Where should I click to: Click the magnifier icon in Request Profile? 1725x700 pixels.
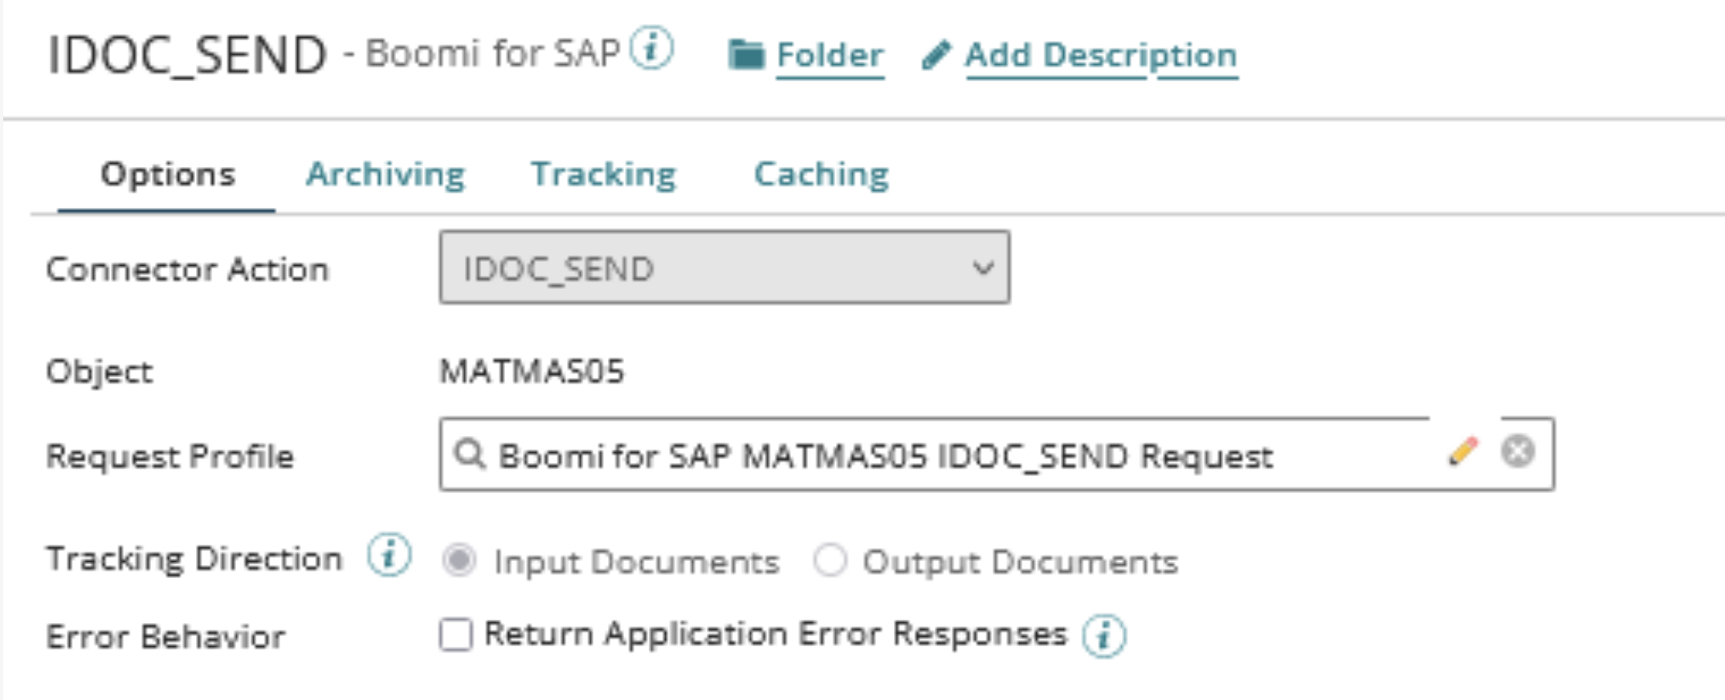pyautogui.click(x=469, y=454)
